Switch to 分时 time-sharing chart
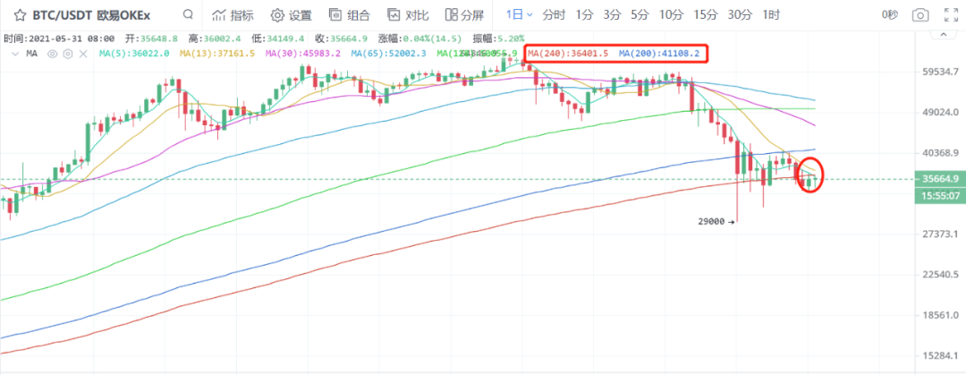 click(554, 15)
